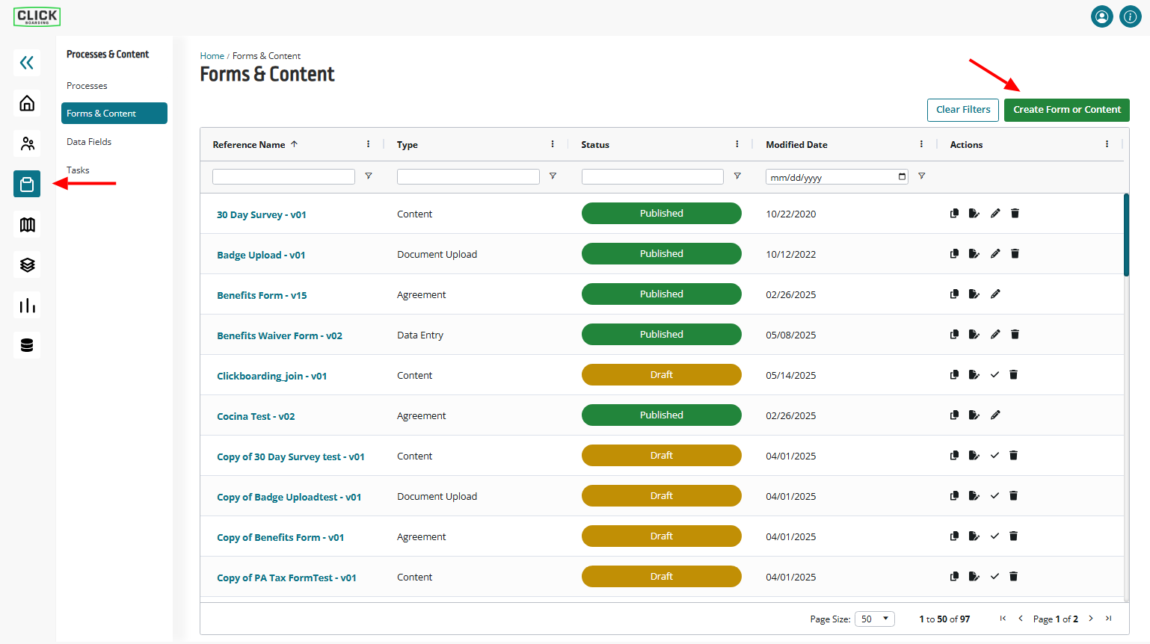Delete Copy of PA Tax FormTest - v01
Screen dimensions: 1150x644
(1013, 577)
